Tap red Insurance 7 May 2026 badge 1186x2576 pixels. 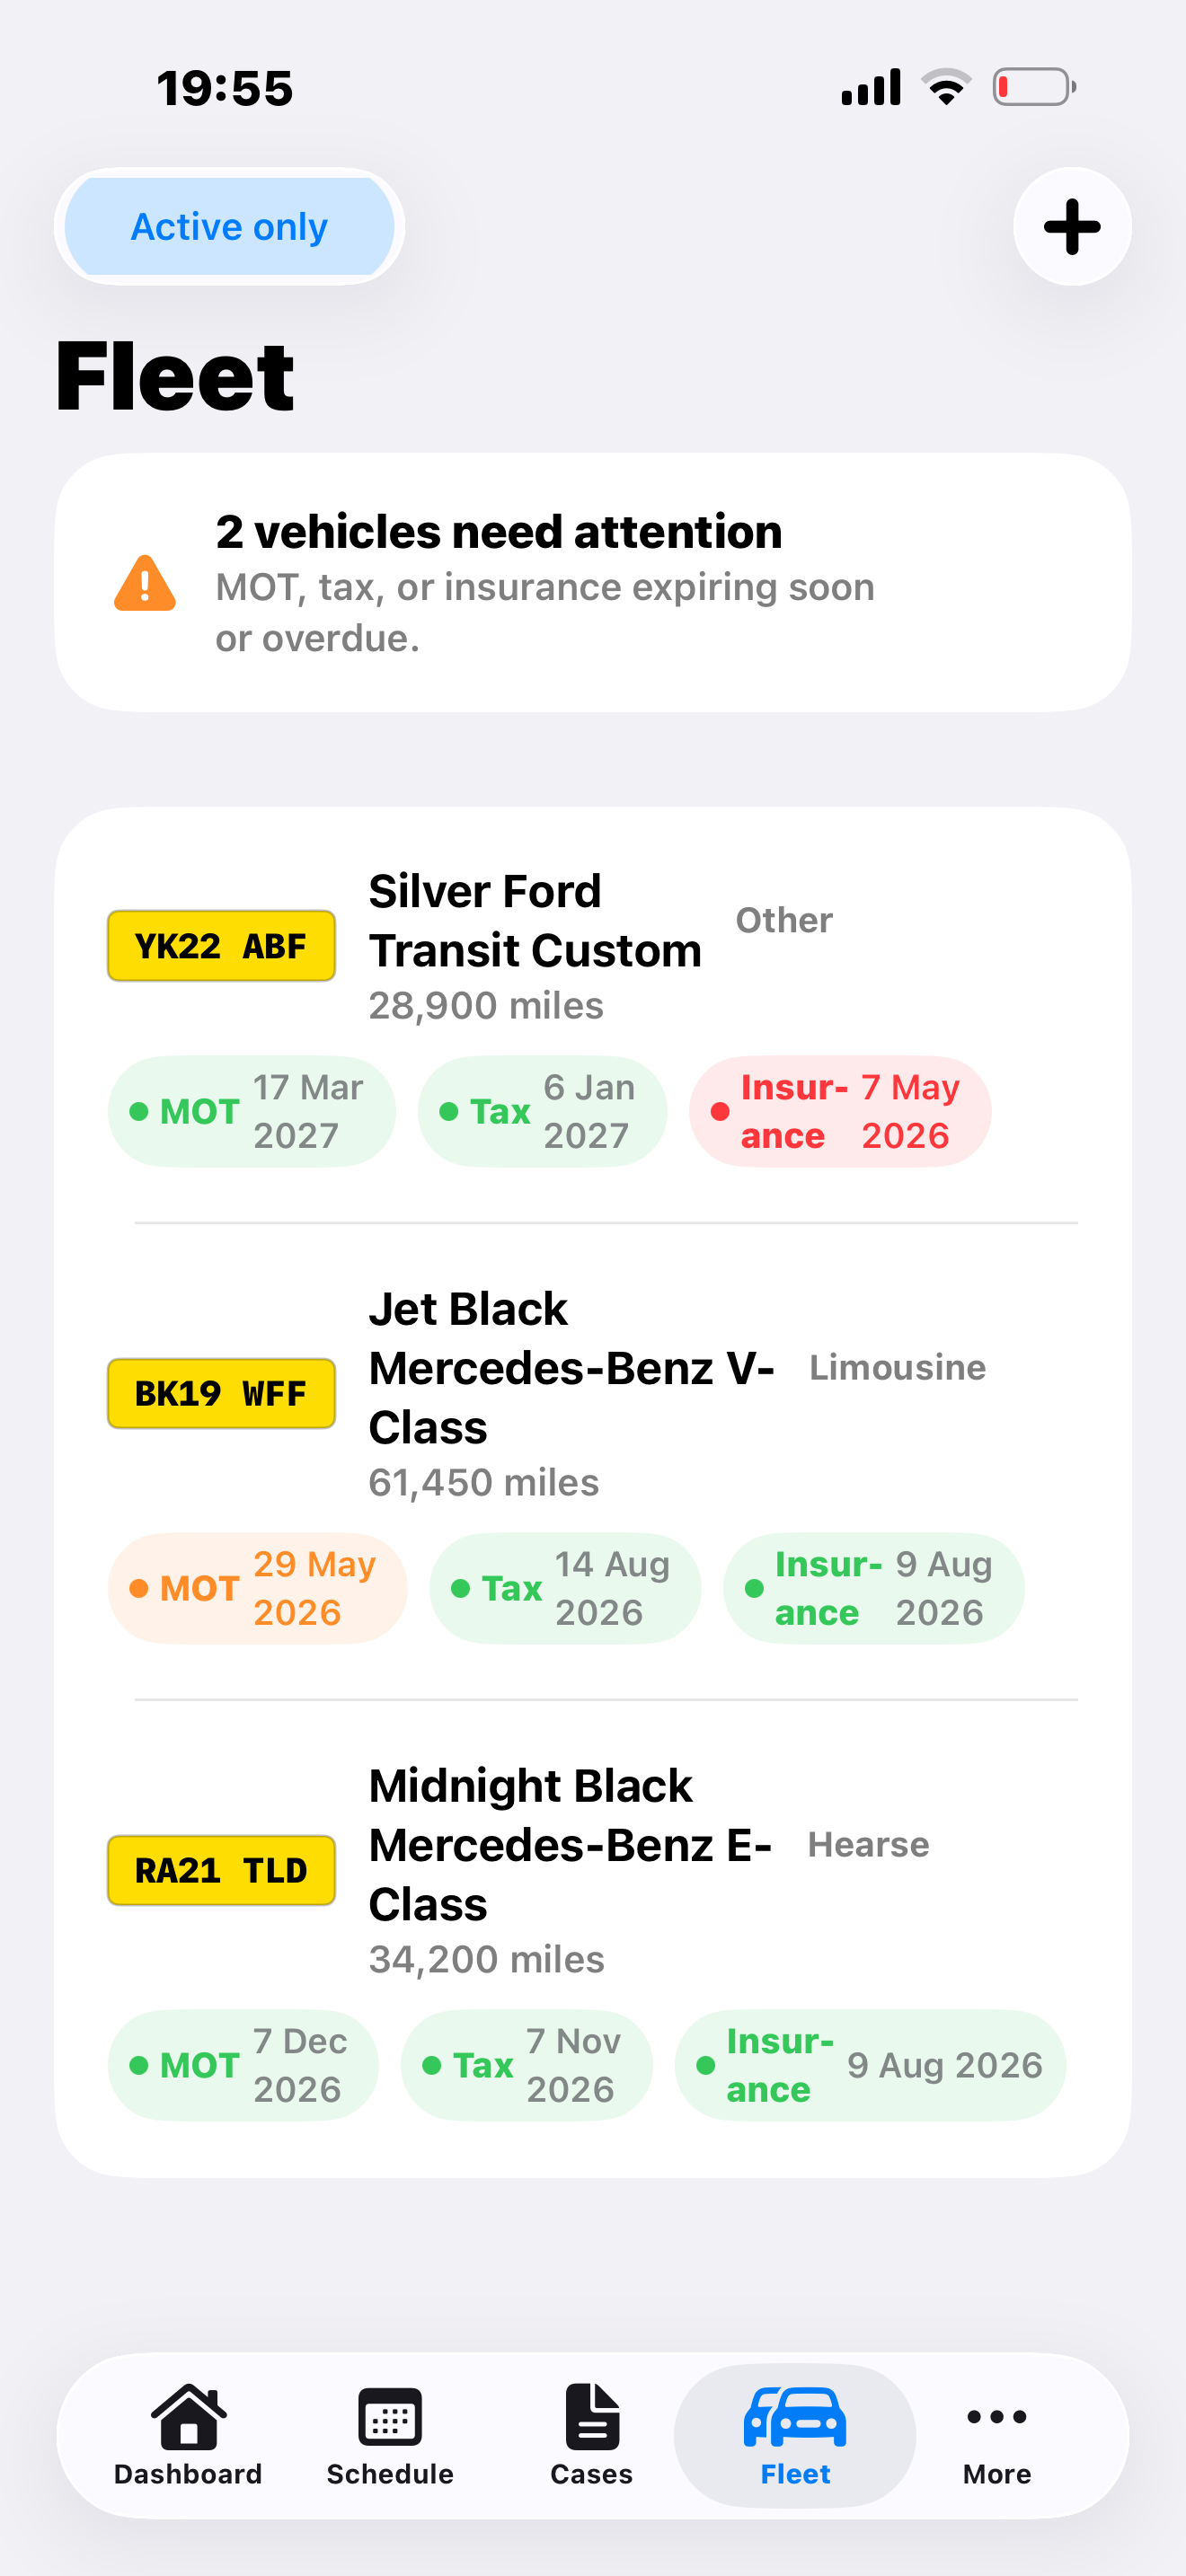pyautogui.click(x=840, y=1112)
